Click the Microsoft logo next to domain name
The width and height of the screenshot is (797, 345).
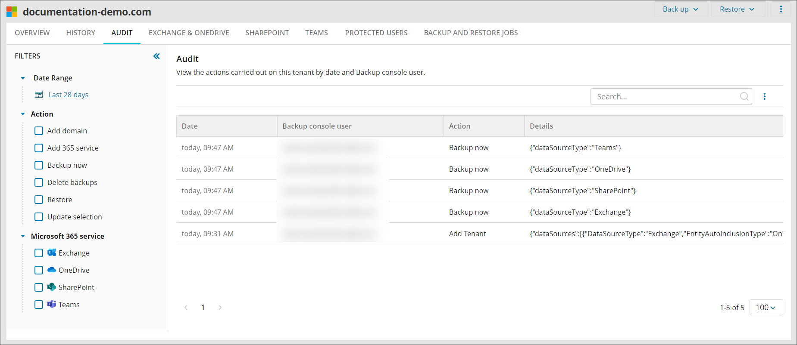[12, 12]
